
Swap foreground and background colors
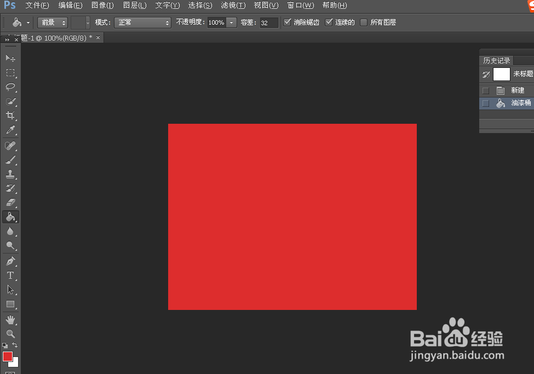point(15,345)
